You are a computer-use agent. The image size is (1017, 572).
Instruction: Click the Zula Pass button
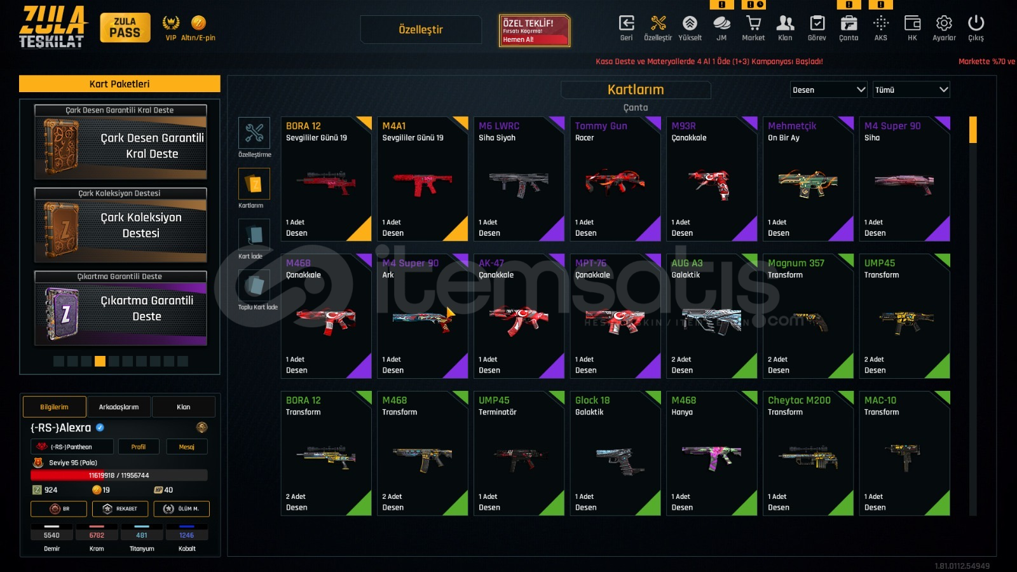click(x=125, y=28)
